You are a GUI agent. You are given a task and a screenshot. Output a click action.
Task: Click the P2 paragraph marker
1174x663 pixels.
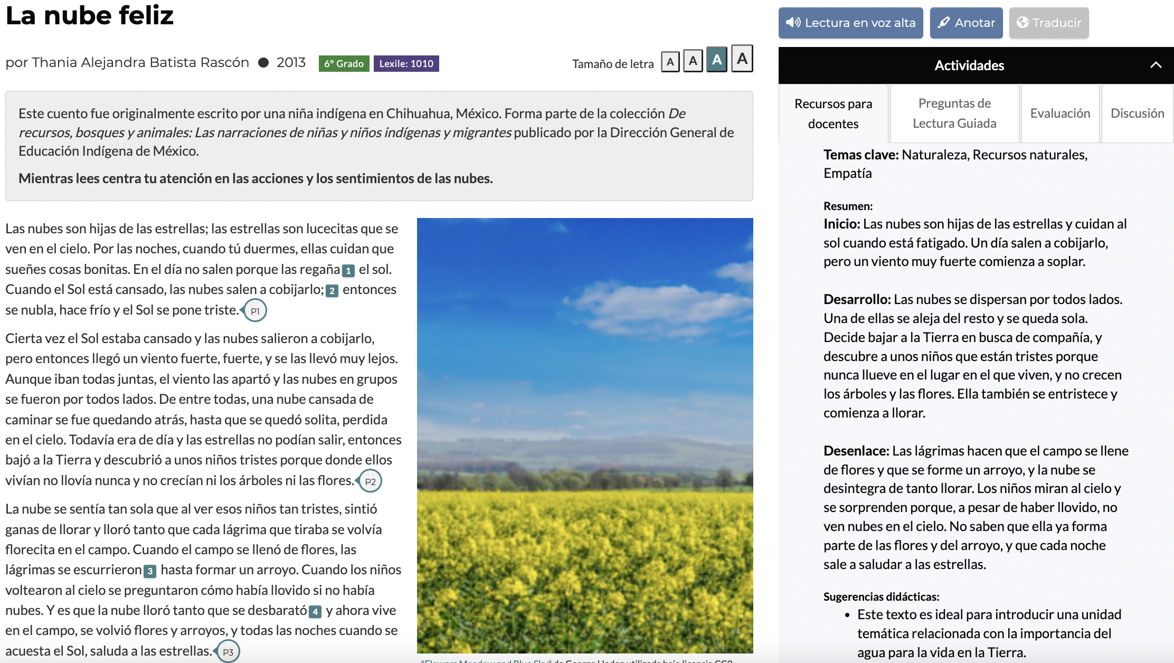[x=370, y=481]
